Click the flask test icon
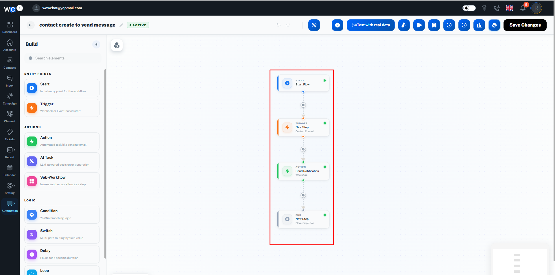555x275 pixels. pos(404,25)
